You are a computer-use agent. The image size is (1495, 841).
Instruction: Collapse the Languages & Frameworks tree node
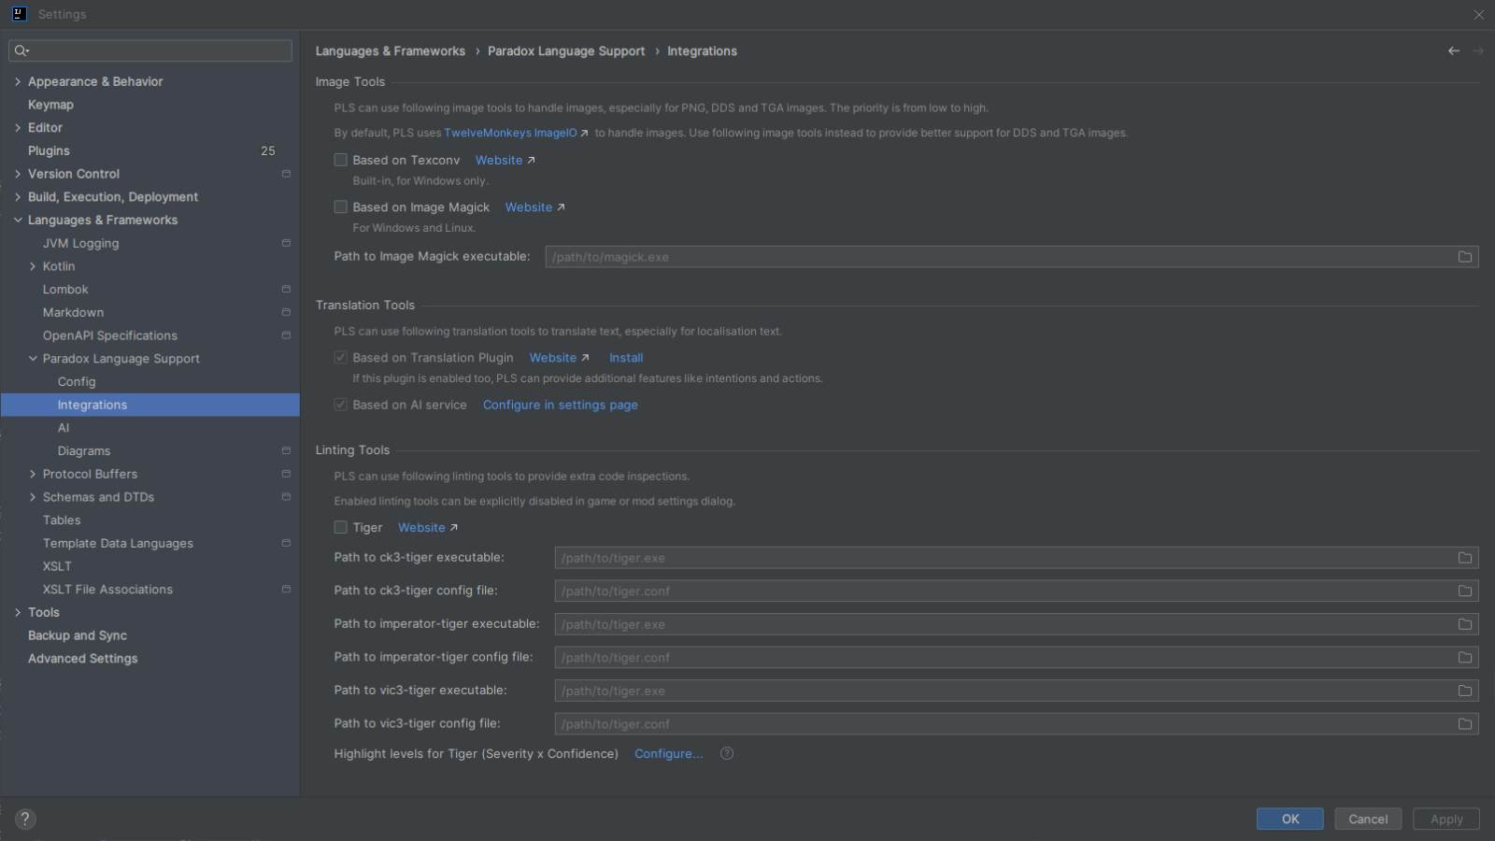click(x=18, y=221)
